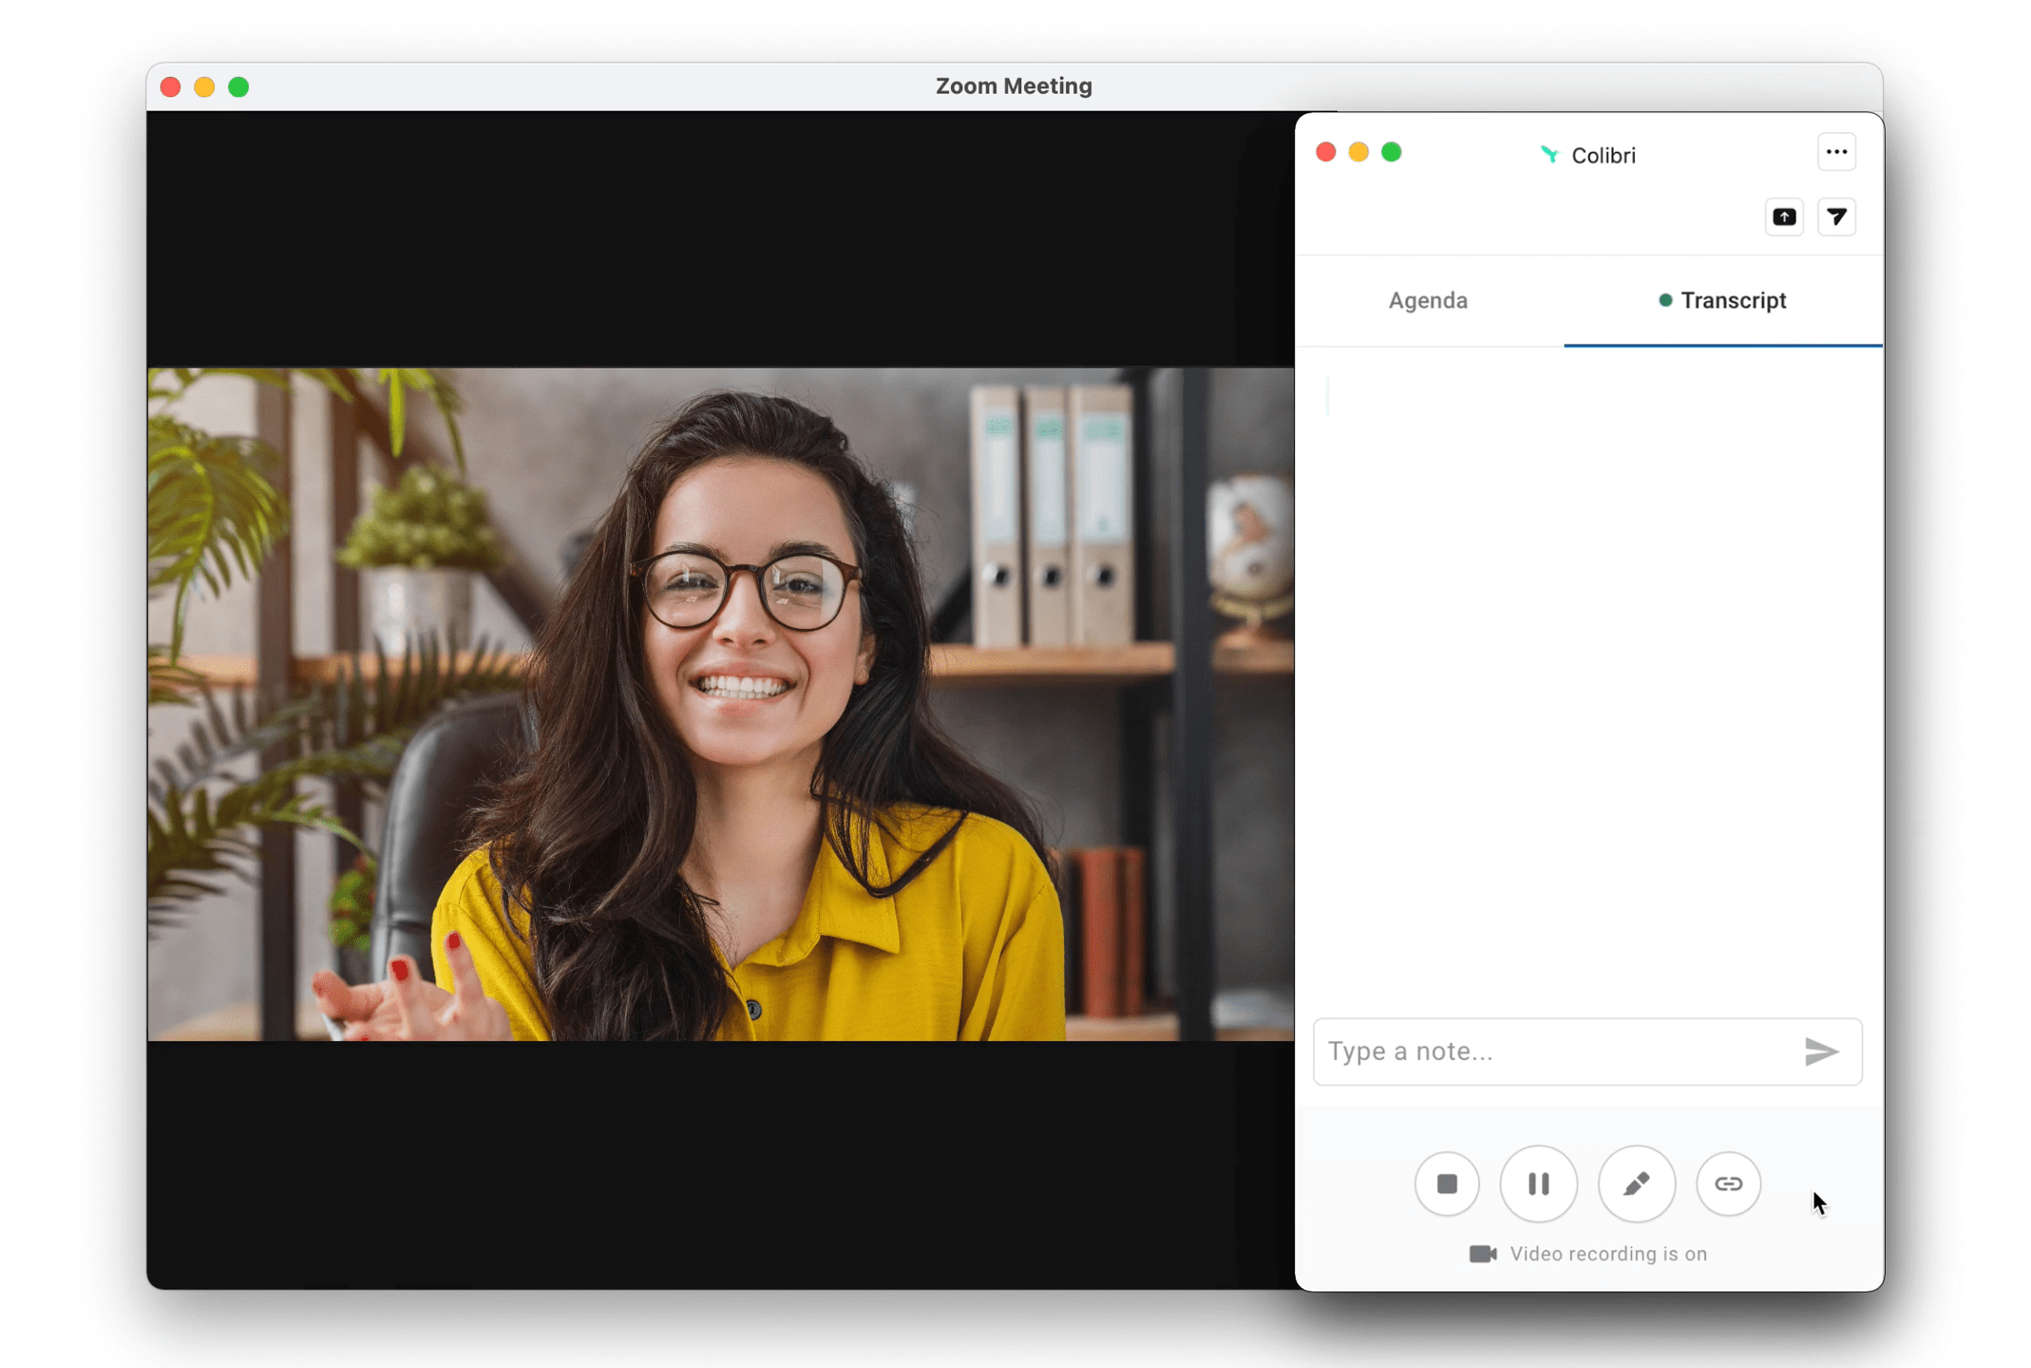This screenshot has width=2031, height=1368.
Task: Click the video camera recording icon
Action: [1483, 1254]
